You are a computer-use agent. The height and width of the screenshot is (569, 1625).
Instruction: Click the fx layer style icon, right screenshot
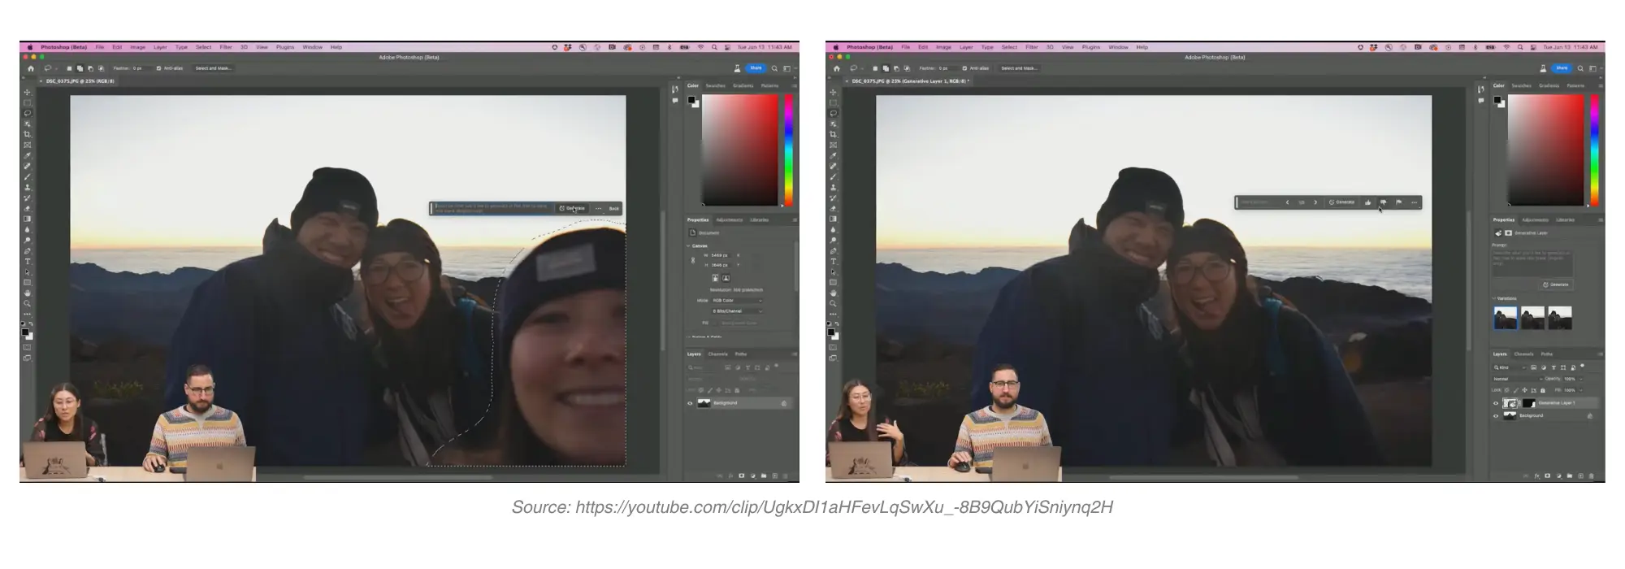pyautogui.click(x=1536, y=476)
